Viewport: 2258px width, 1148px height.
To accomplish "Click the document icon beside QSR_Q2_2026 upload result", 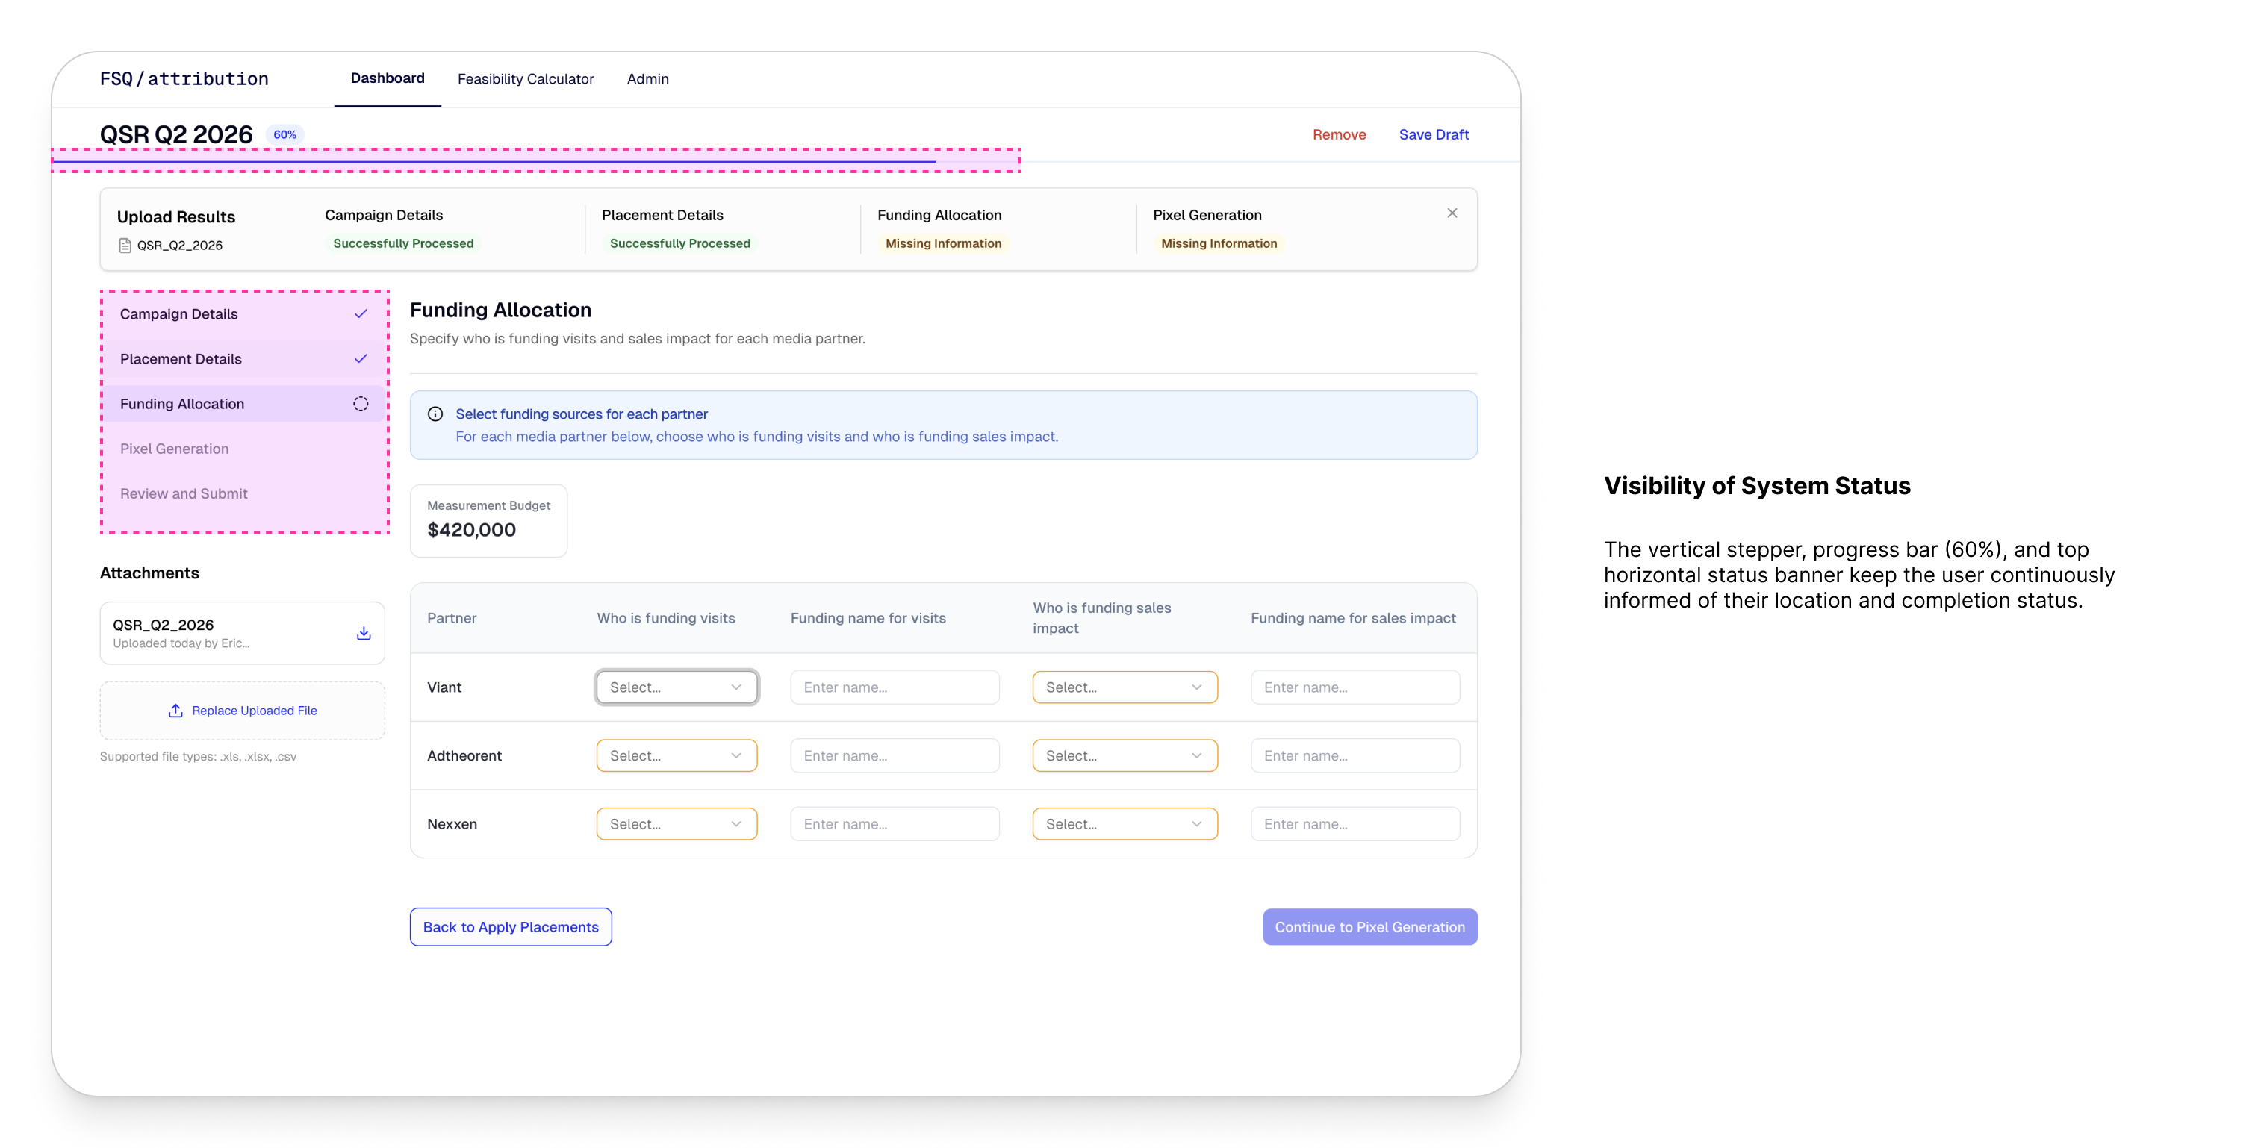I will tap(125, 246).
